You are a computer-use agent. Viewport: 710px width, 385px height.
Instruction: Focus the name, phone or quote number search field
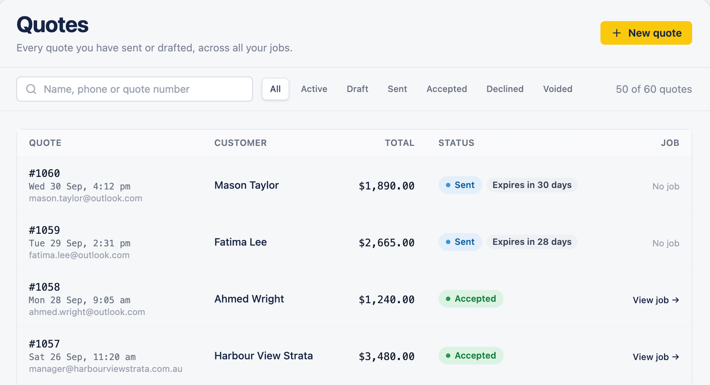(134, 89)
